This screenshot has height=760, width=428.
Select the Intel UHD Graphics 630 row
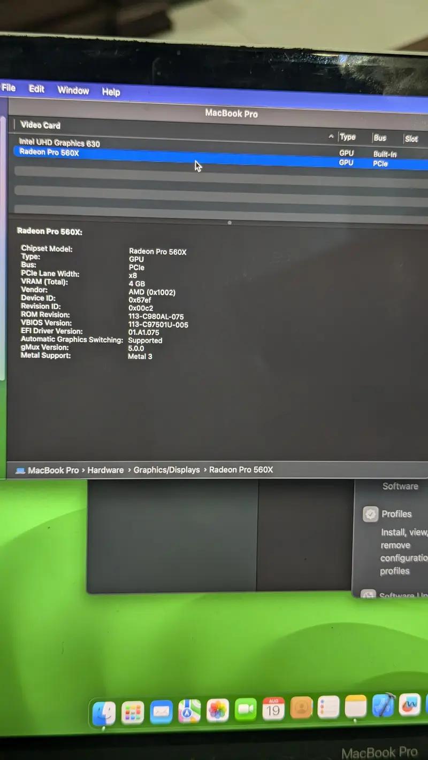(x=59, y=143)
